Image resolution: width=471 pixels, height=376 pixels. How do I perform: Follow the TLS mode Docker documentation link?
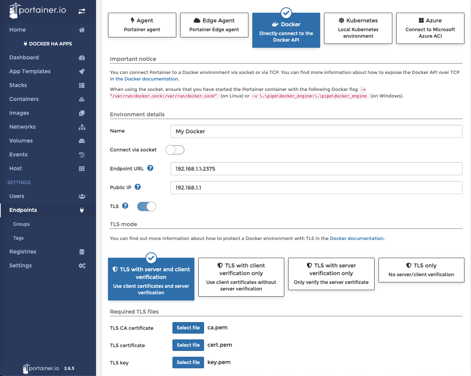tap(356, 238)
